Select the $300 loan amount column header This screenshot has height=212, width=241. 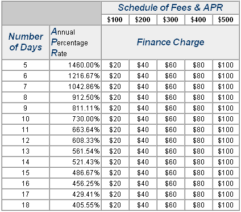point(171,20)
